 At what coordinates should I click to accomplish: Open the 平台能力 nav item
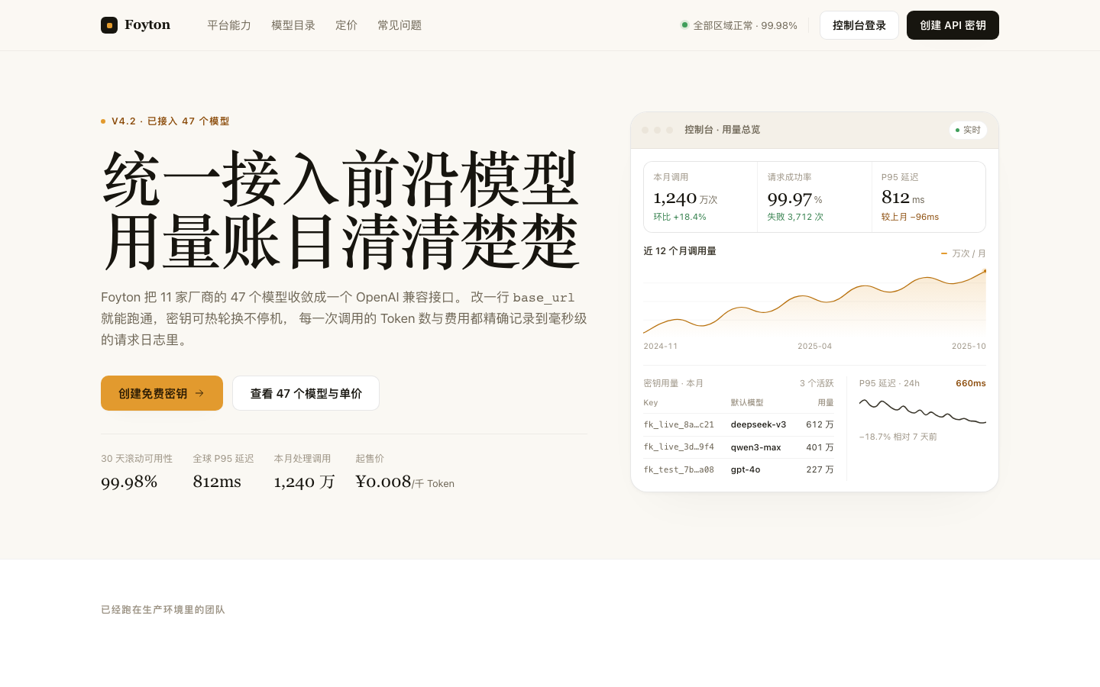tap(229, 25)
